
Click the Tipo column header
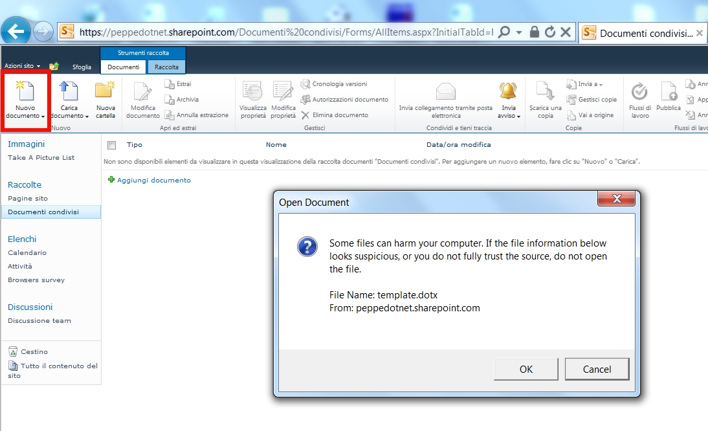[x=134, y=144]
